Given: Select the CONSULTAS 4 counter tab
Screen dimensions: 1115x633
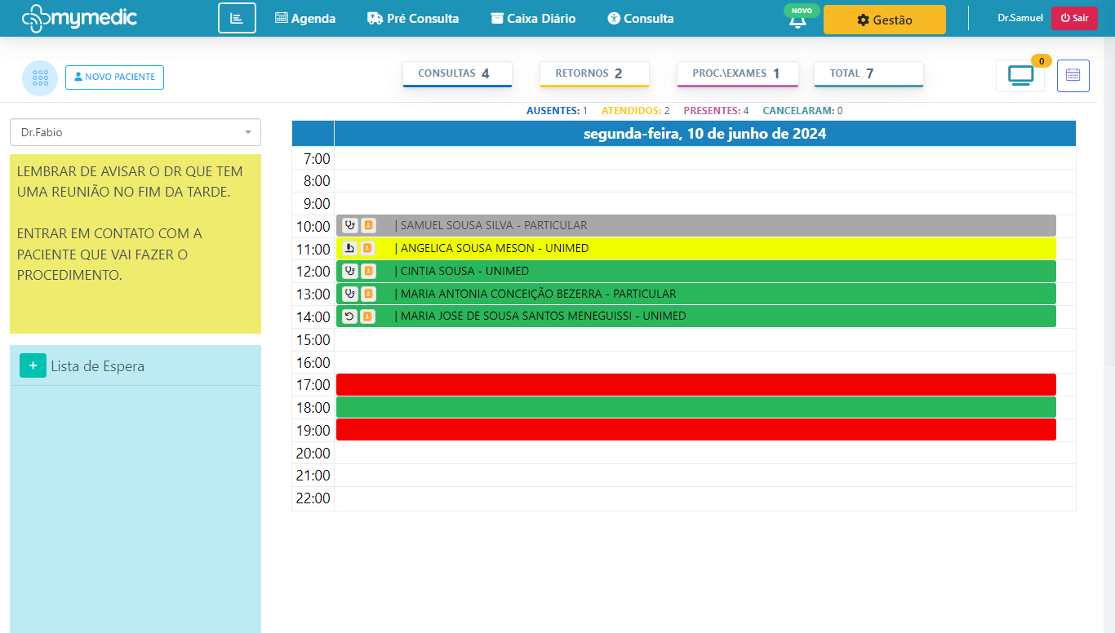Looking at the screenshot, I should [456, 73].
